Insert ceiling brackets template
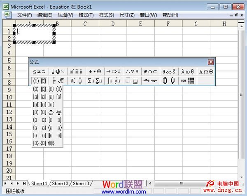This screenshot has height=196, width=247. 59,97
